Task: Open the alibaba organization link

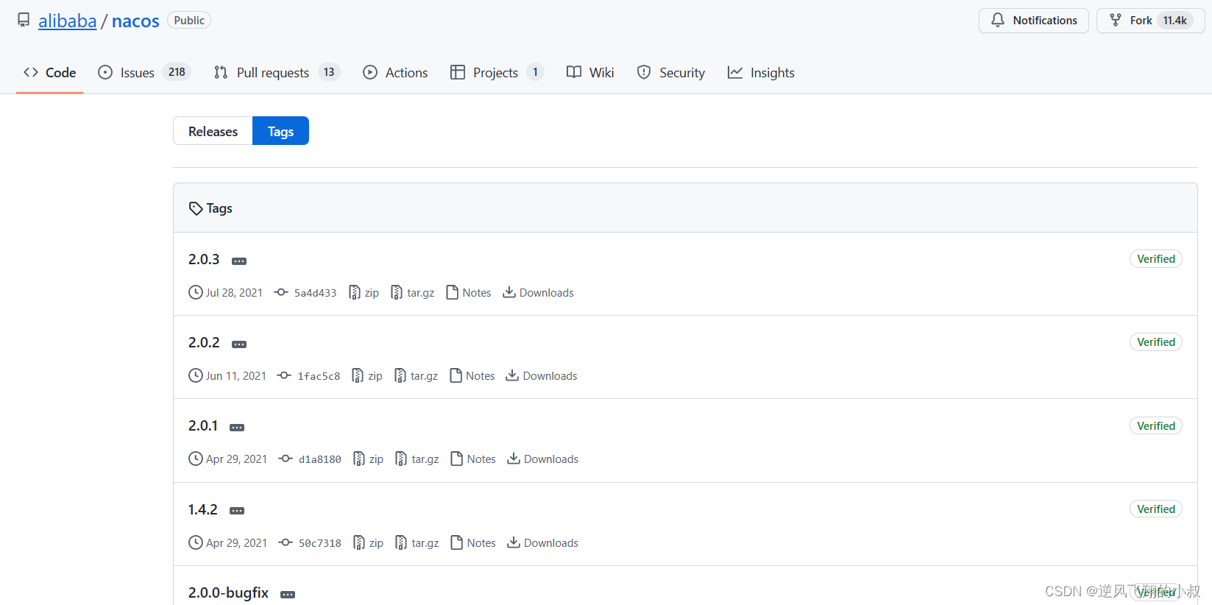Action: tap(67, 21)
